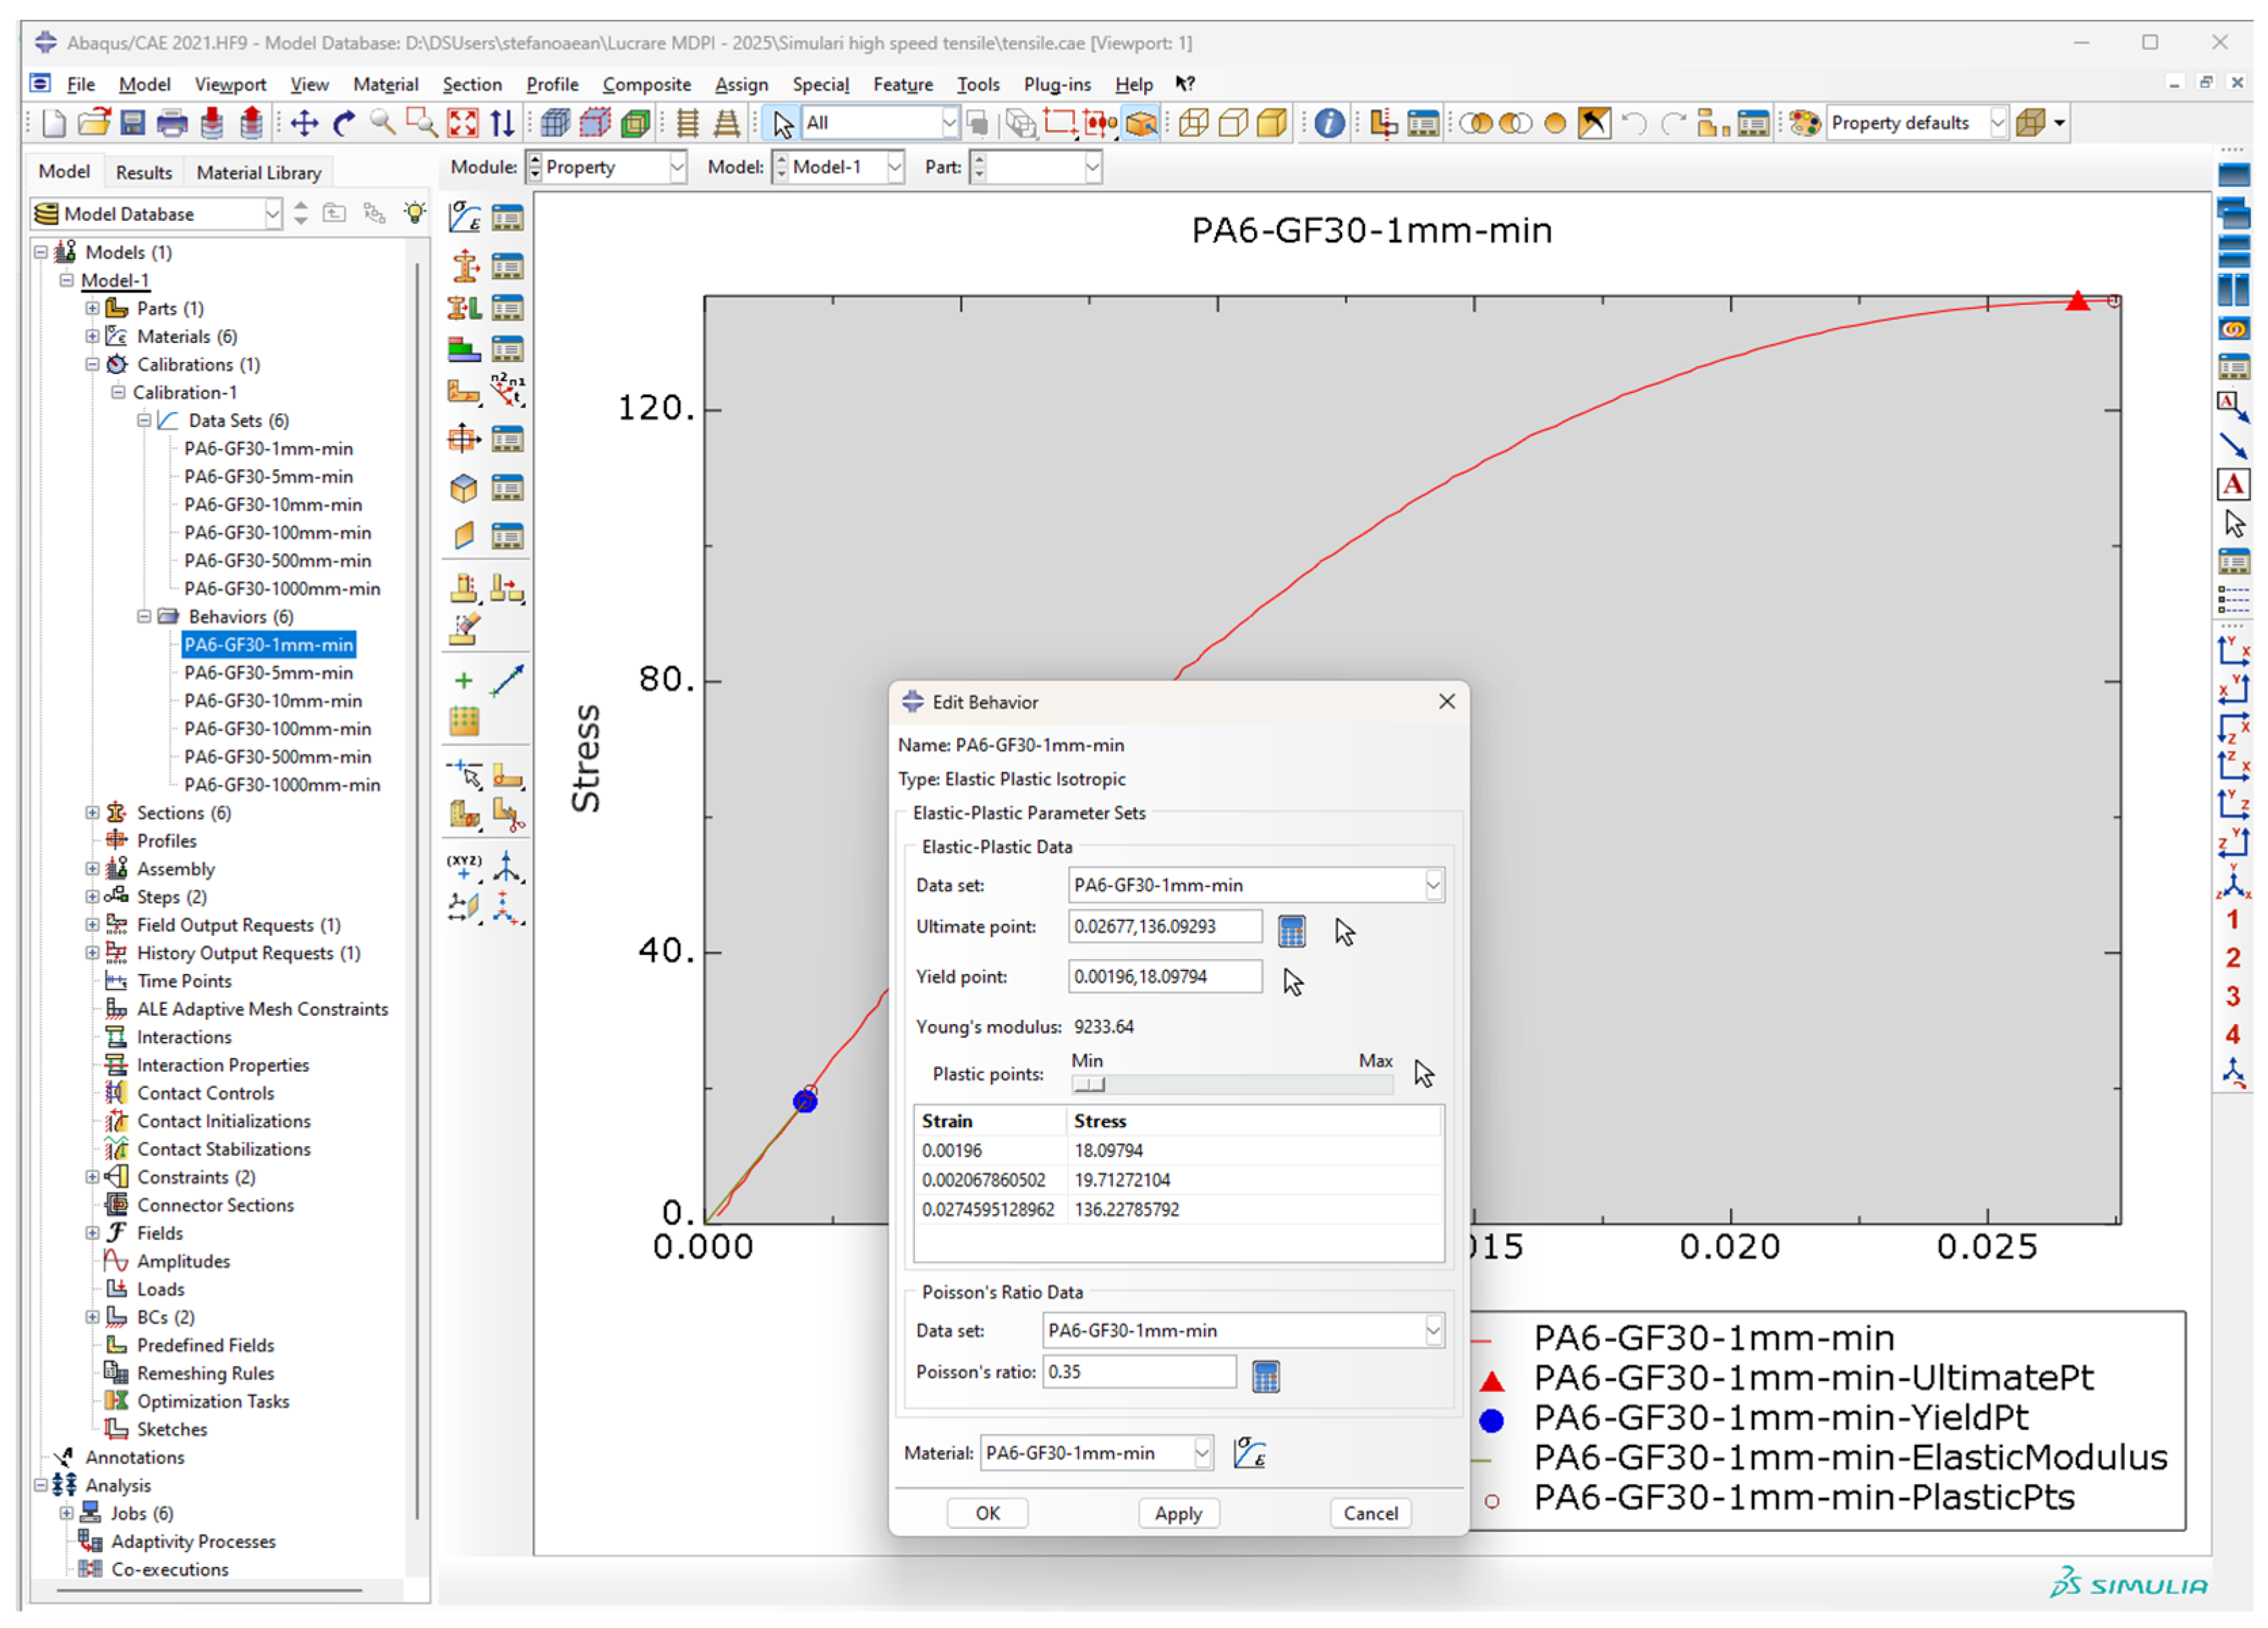Screen dimensions: 2268x1628
Task: Click the Plastic points slider handle
Action: 1088,1085
